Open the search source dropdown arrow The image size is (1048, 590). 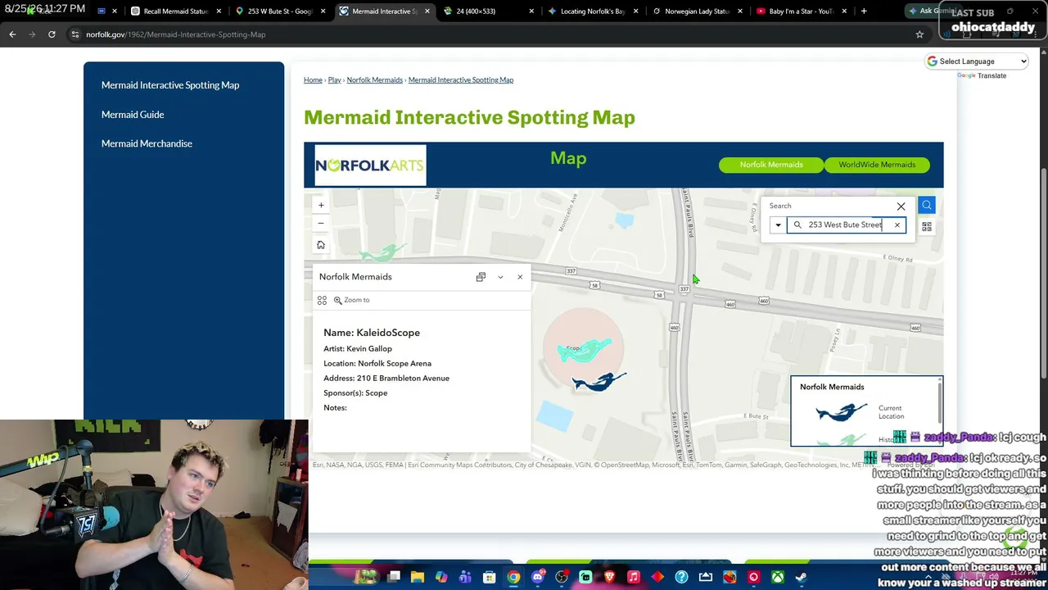click(x=778, y=225)
